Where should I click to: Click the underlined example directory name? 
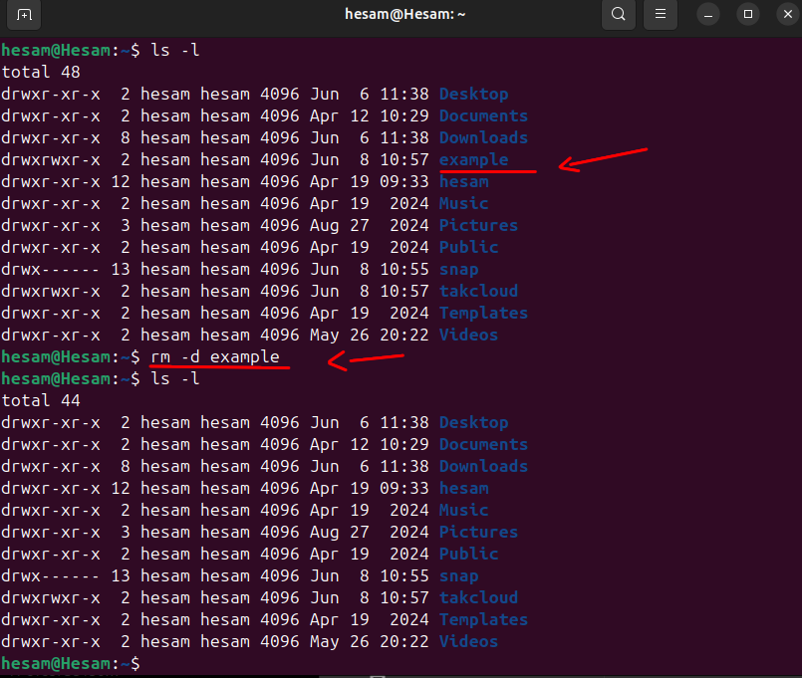(x=473, y=160)
